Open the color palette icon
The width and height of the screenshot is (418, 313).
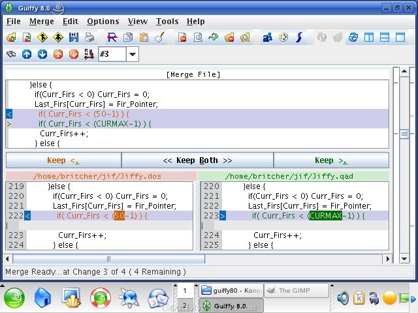point(283,37)
